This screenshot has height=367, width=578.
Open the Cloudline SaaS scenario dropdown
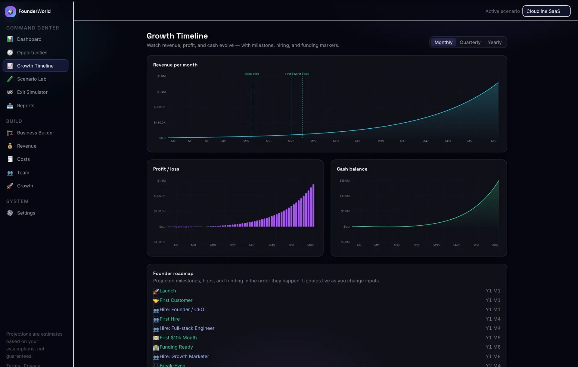(546, 11)
